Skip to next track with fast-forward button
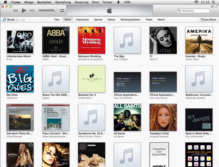Image resolution: width=219 pixels, height=167 pixels. pos(32,11)
